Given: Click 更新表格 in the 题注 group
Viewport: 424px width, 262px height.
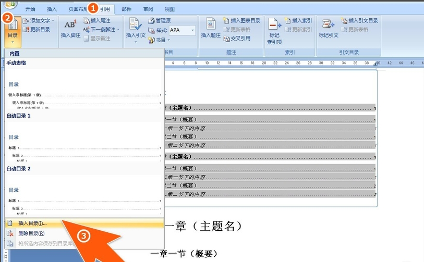Looking at the screenshot, I should (x=237, y=30).
